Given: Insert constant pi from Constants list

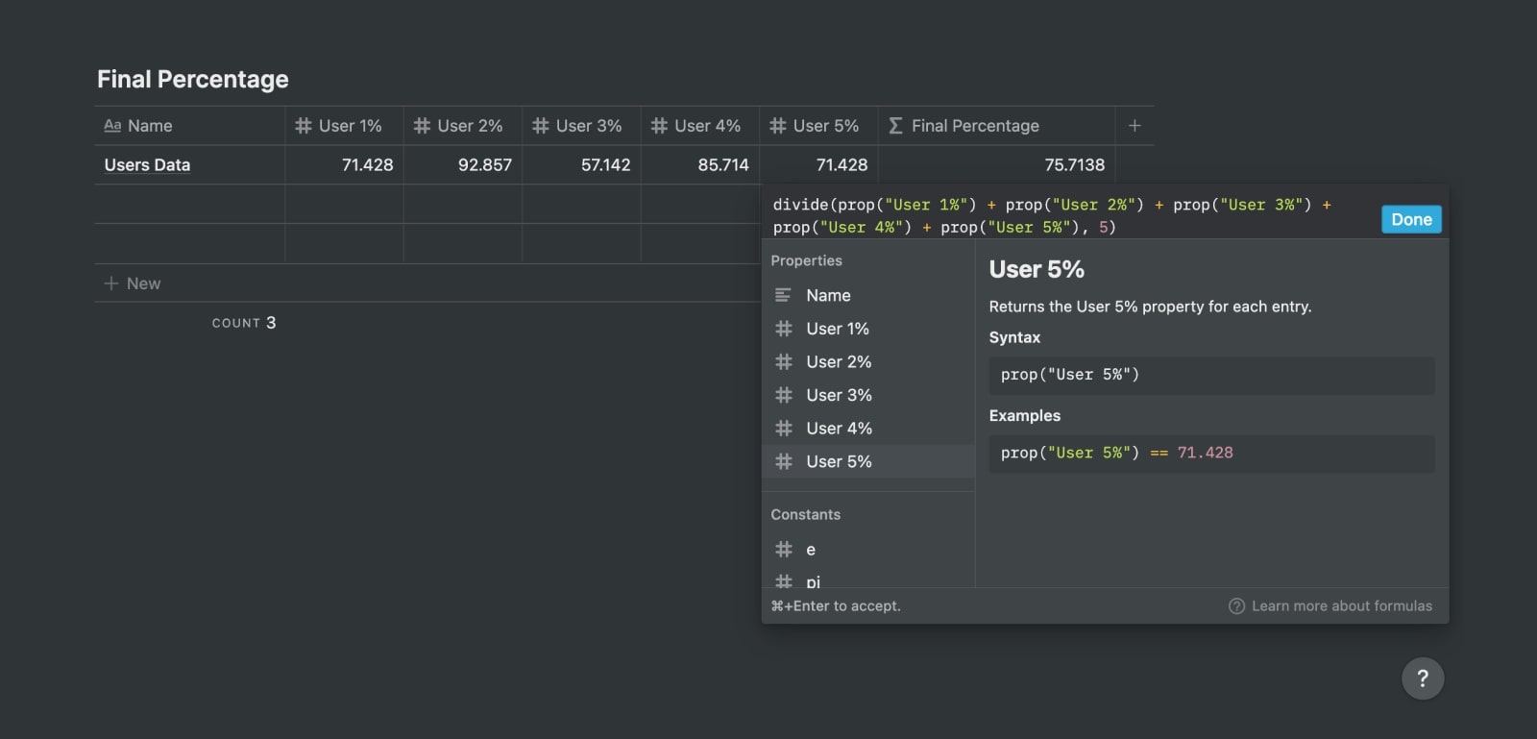Looking at the screenshot, I should click(868, 579).
